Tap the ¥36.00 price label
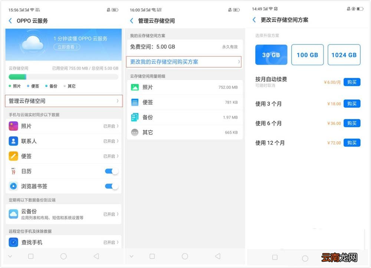Image resolution: width=371 pixels, height=268 pixels. pos(334,123)
